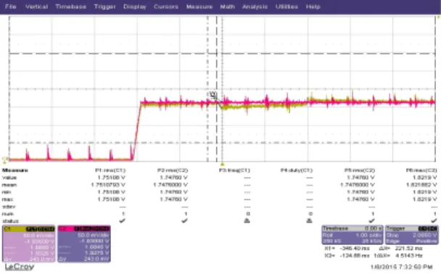Click the trigger level marker at the grid's top-right
This screenshot has width=441, height=274.
tap(438, 17)
